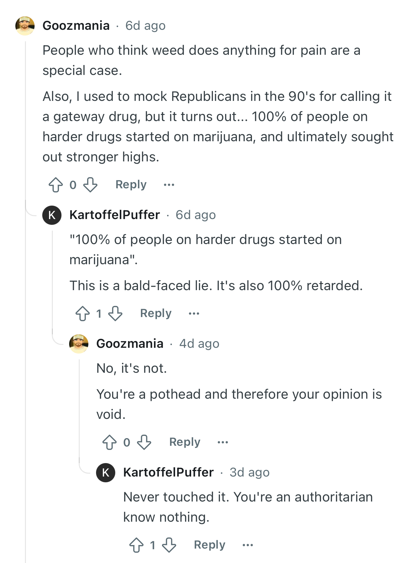Open more options on Goozmania's first comment
The height and width of the screenshot is (563, 413).
pyautogui.click(x=169, y=185)
